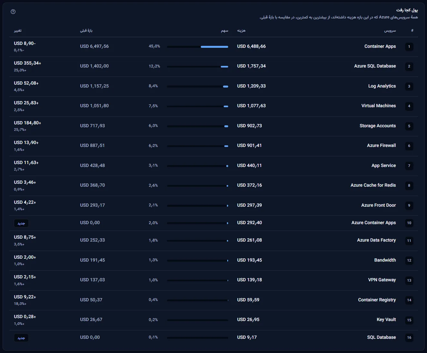The height and width of the screenshot is (353, 427).
Task: Click the هزینه column header
Action: tap(241, 31)
